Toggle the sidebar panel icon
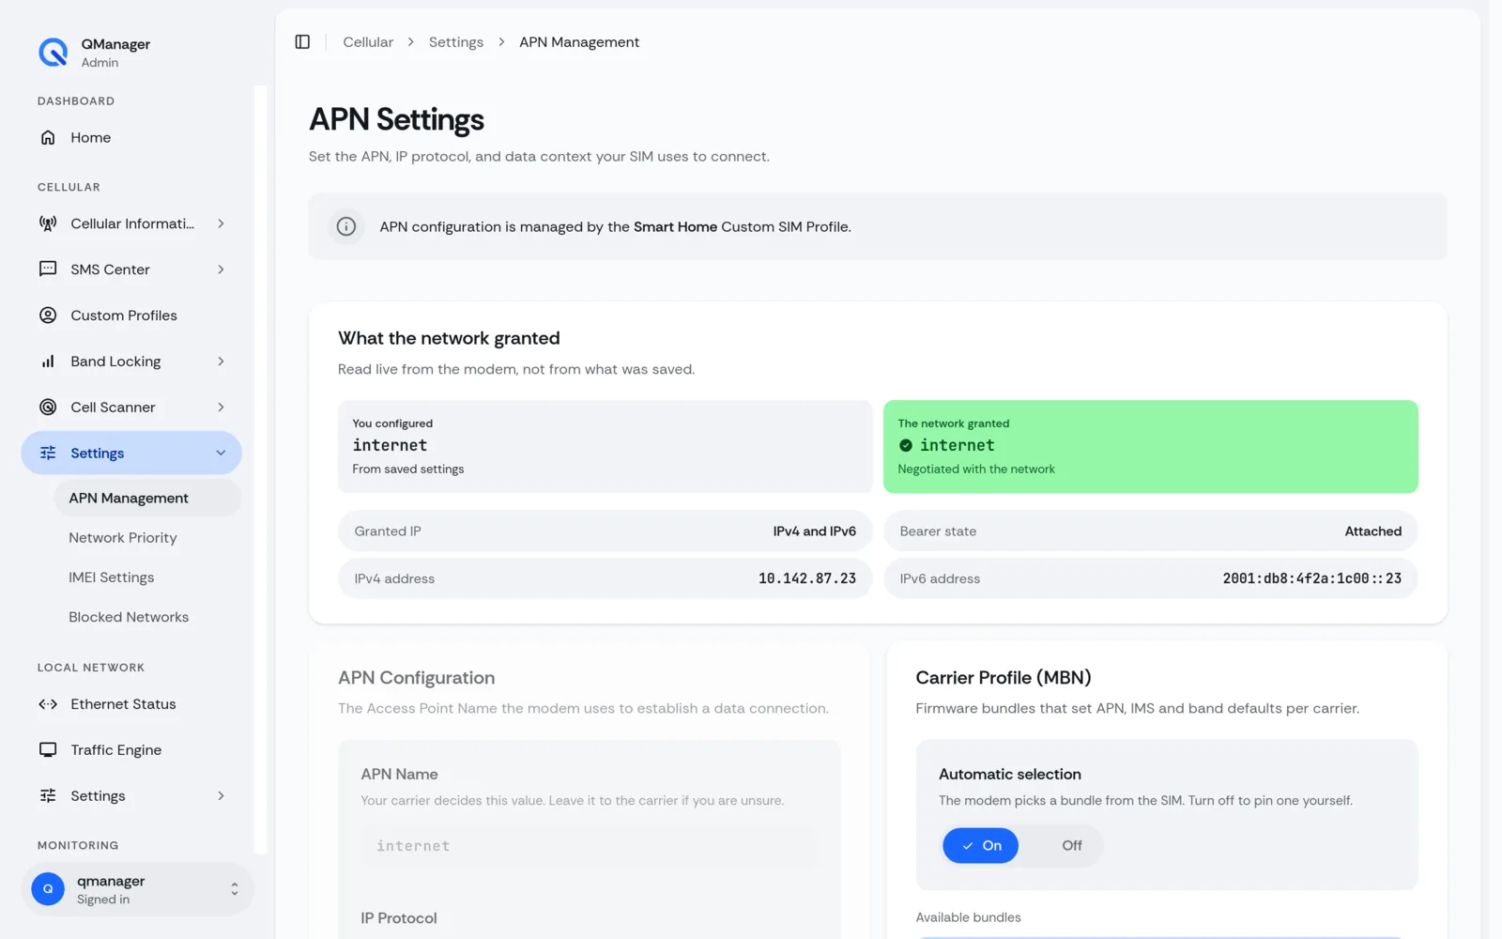 [x=302, y=42]
